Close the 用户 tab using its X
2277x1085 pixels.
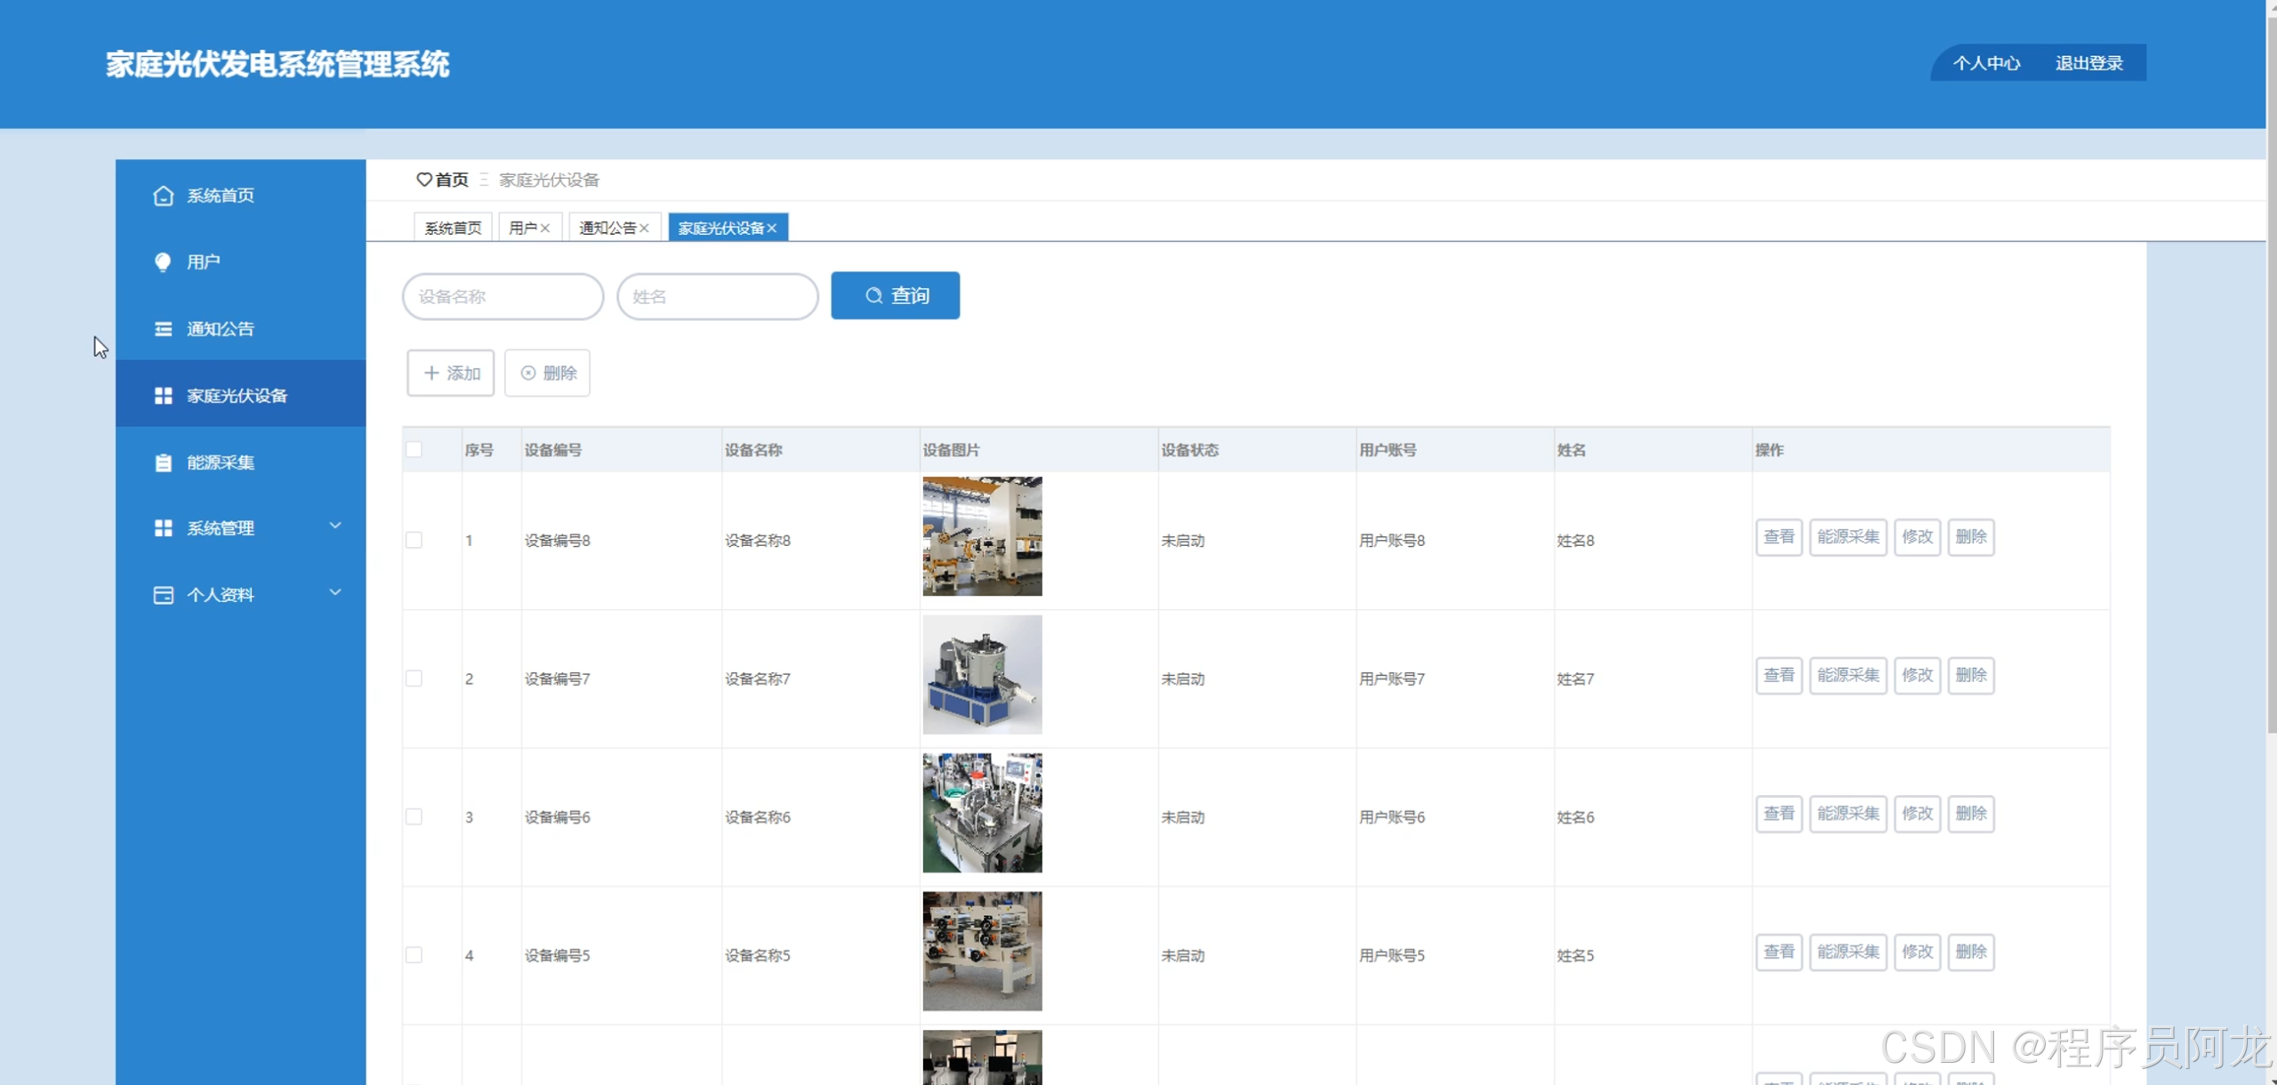(x=545, y=229)
